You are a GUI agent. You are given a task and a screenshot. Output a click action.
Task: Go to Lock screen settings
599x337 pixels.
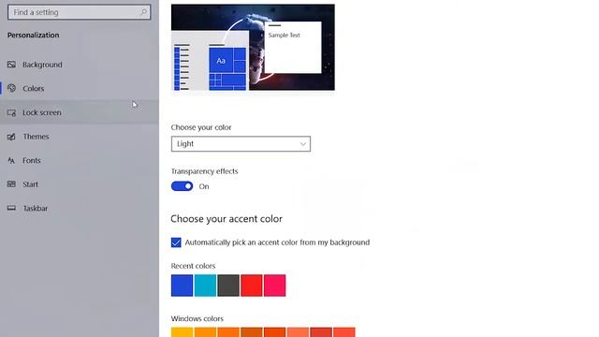[x=79, y=112]
